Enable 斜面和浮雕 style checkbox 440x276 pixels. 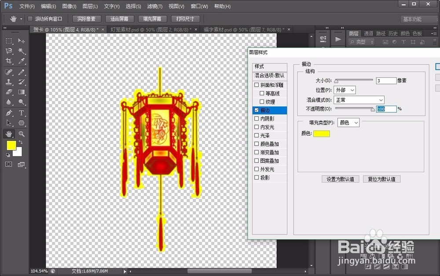coord(257,85)
